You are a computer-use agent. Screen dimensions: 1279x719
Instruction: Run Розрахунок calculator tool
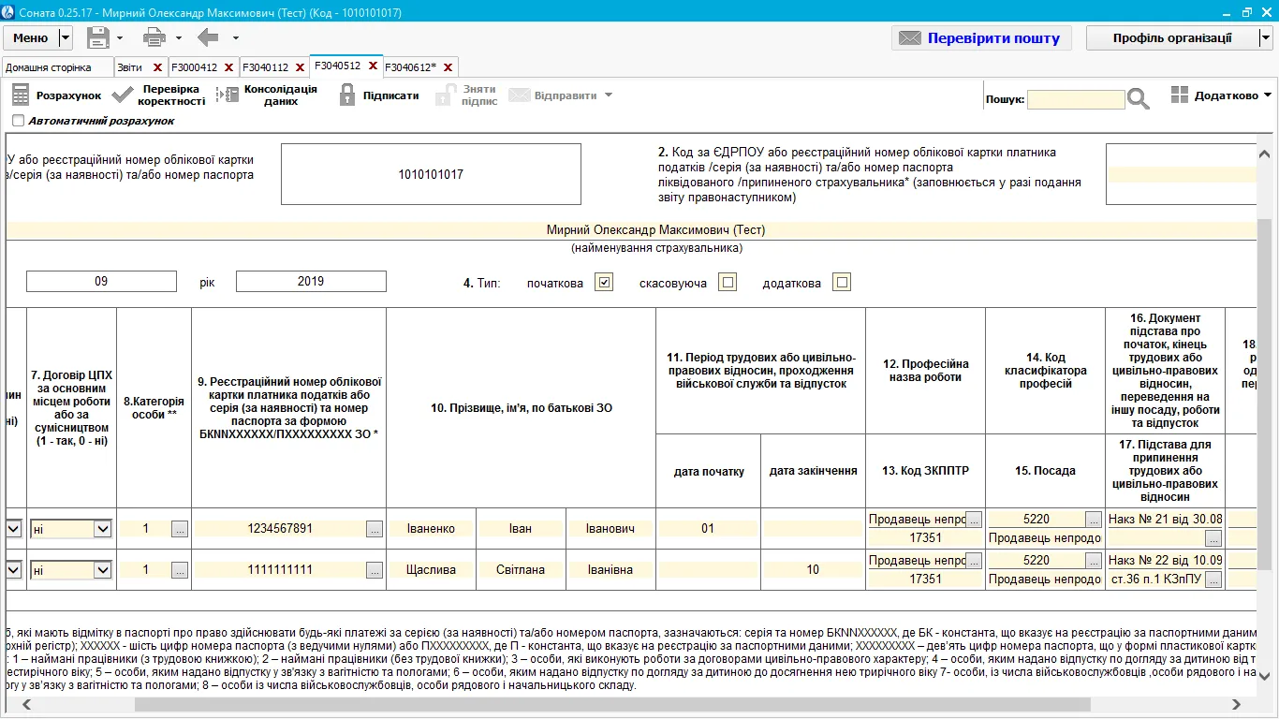[56, 95]
